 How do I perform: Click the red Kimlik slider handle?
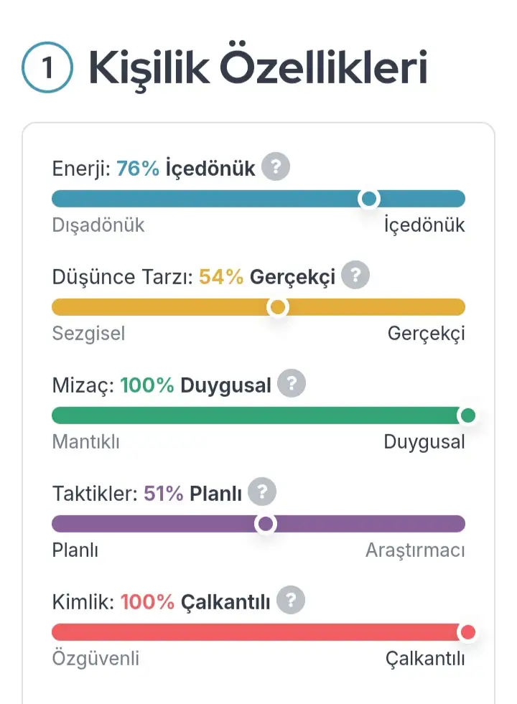(x=467, y=632)
